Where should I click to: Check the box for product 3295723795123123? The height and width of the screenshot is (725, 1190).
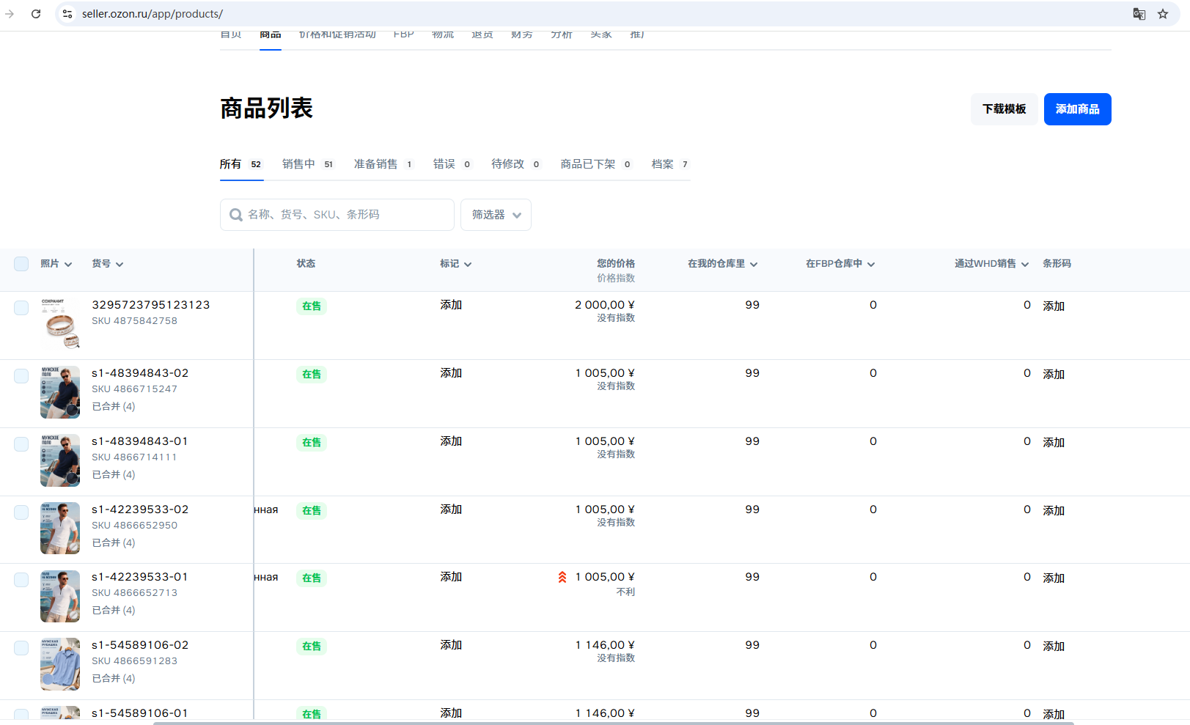pyautogui.click(x=21, y=308)
